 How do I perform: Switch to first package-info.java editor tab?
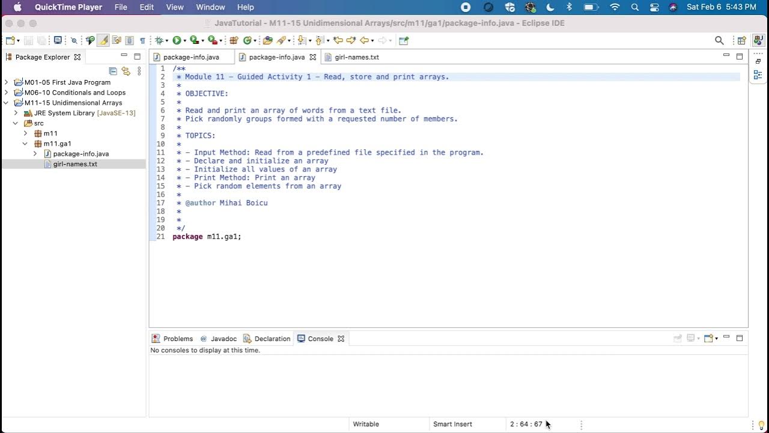191,57
